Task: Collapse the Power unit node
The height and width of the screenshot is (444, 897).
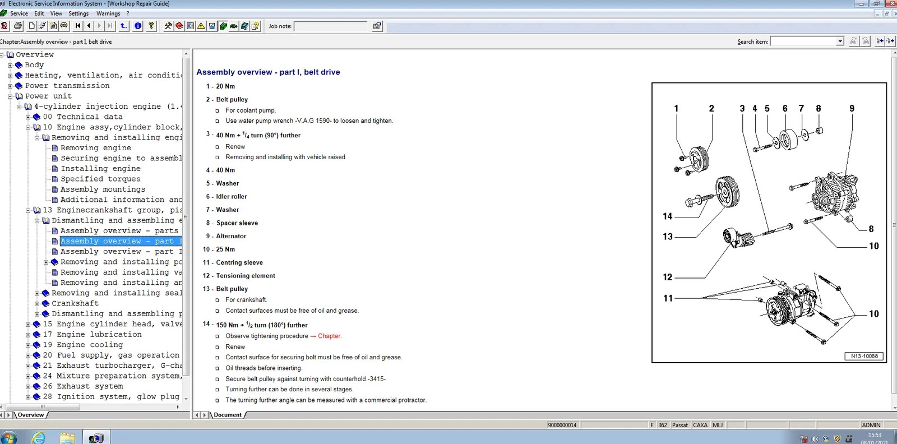Action: pos(10,96)
